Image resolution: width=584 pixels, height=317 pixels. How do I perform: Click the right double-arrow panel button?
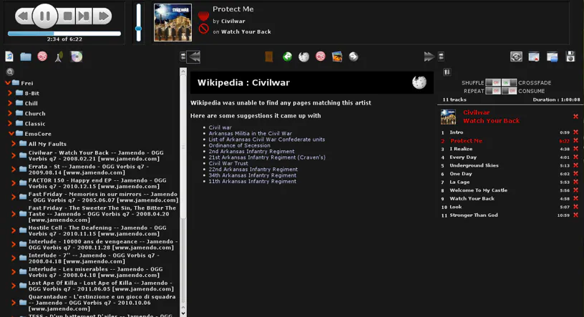coord(429,57)
